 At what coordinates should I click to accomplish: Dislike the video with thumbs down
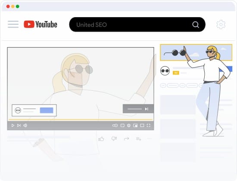click(x=114, y=138)
